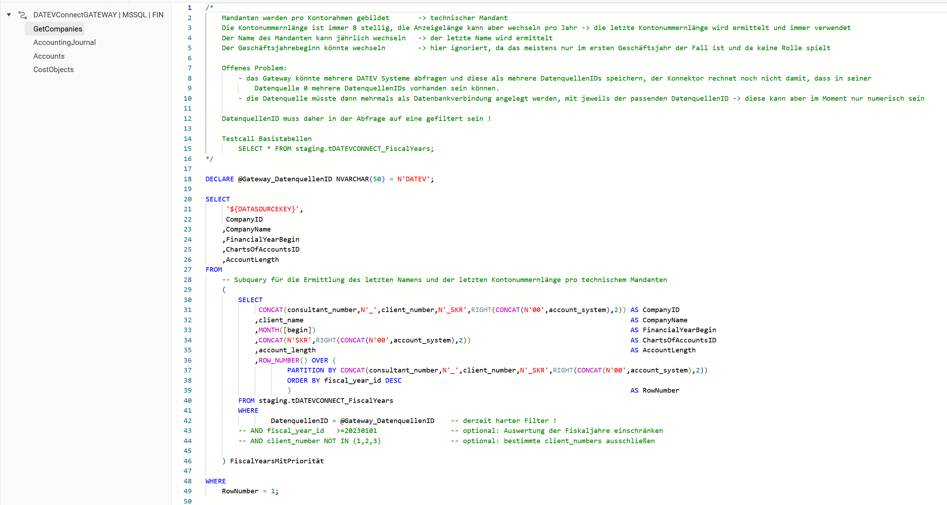Place cursor at RowNumber = 1 condition

[250, 491]
